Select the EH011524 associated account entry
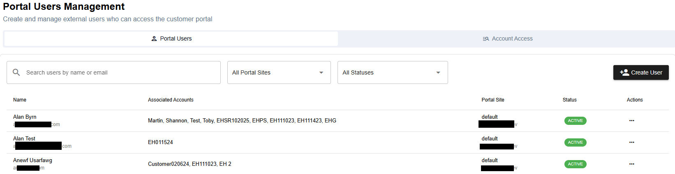The width and height of the screenshot is (675, 174). [x=160, y=142]
